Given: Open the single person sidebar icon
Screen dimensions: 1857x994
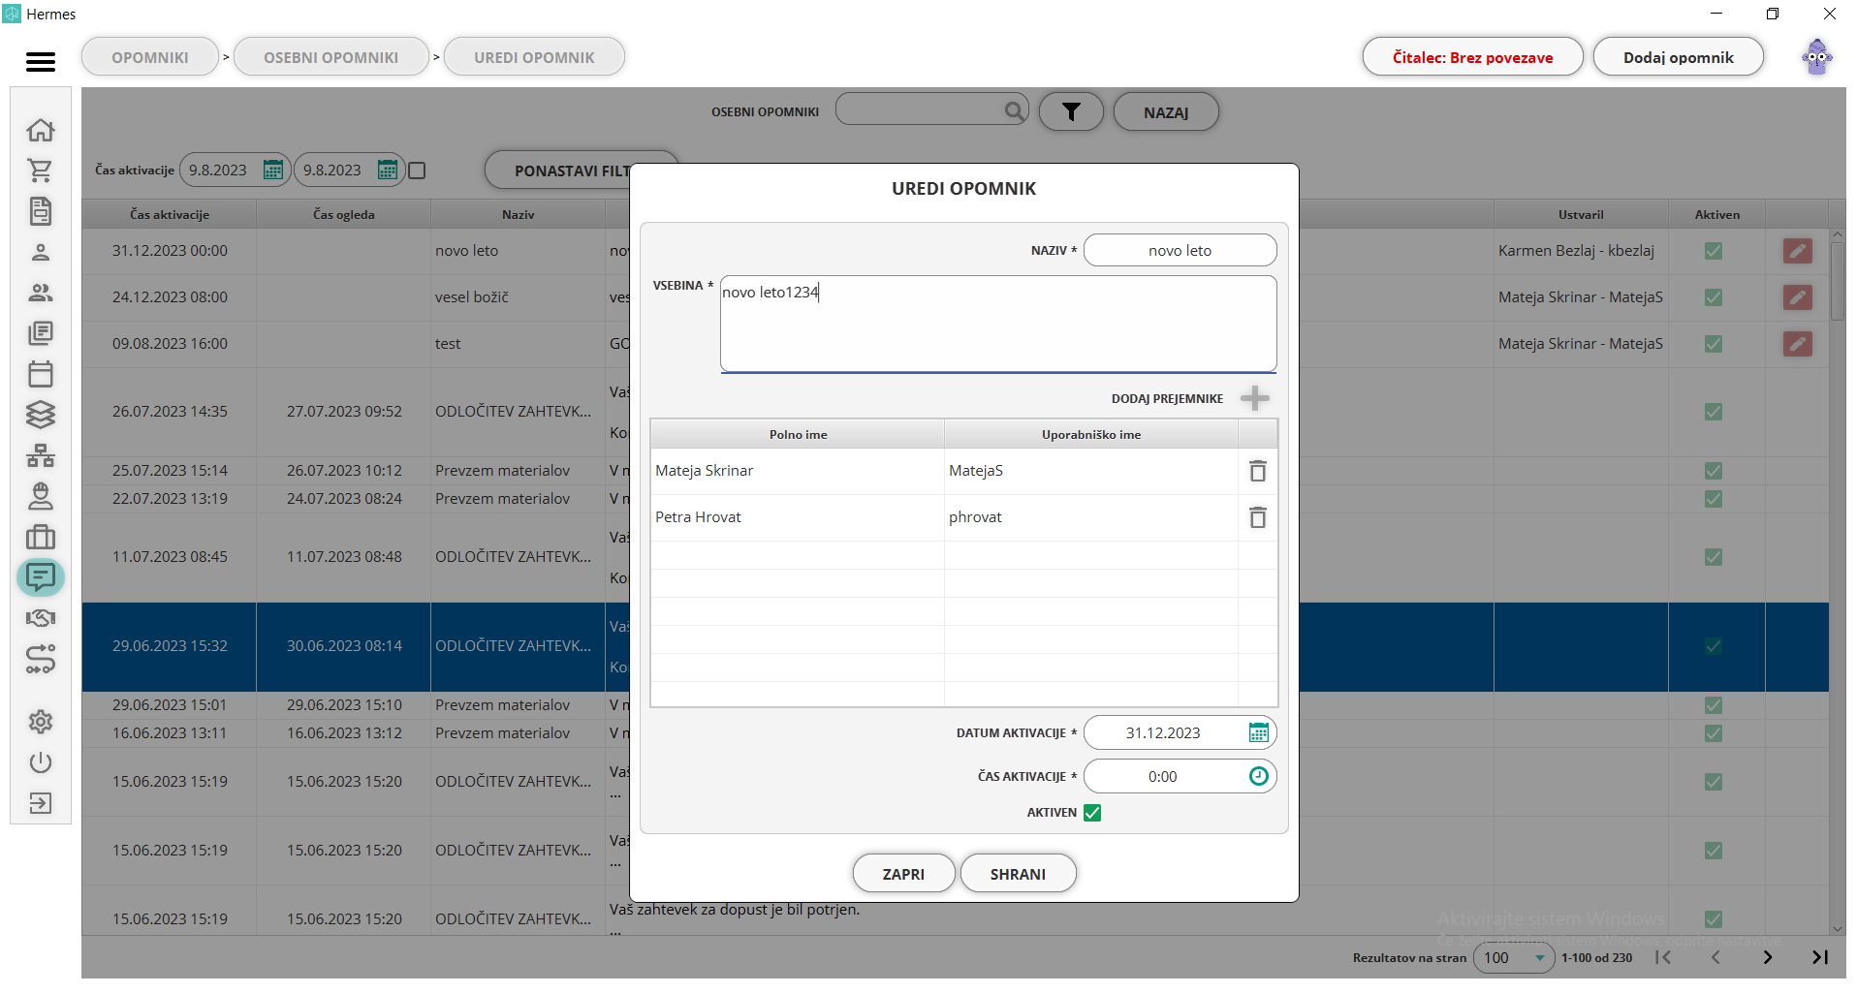Looking at the screenshot, I should [x=41, y=252].
